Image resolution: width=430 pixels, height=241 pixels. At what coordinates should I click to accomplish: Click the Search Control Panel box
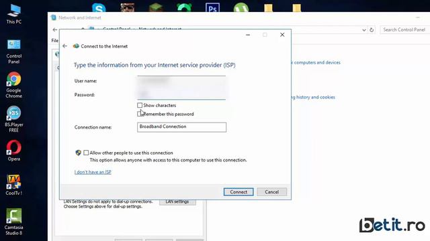click(404, 29)
